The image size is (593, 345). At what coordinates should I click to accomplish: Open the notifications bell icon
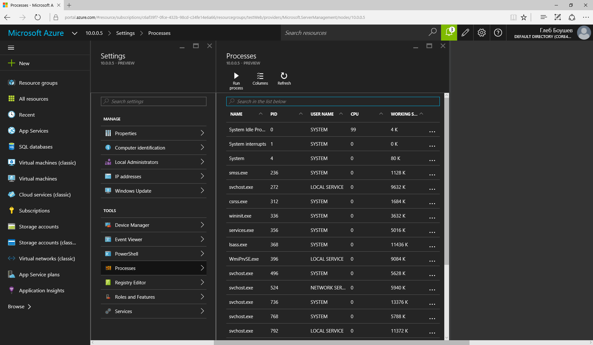click(449, 33)
